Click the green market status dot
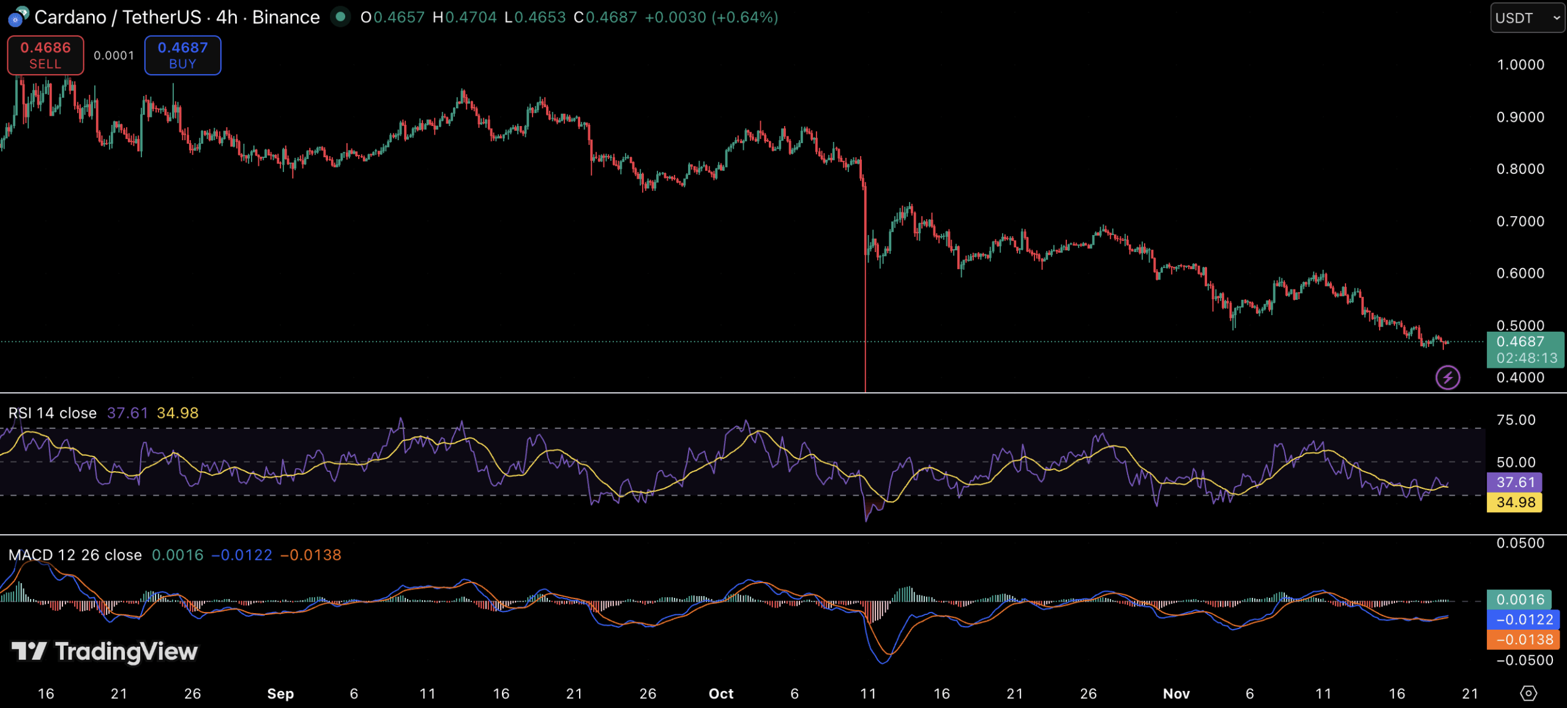Screen dimensions: 1567x708 click(x=340, y=17)
